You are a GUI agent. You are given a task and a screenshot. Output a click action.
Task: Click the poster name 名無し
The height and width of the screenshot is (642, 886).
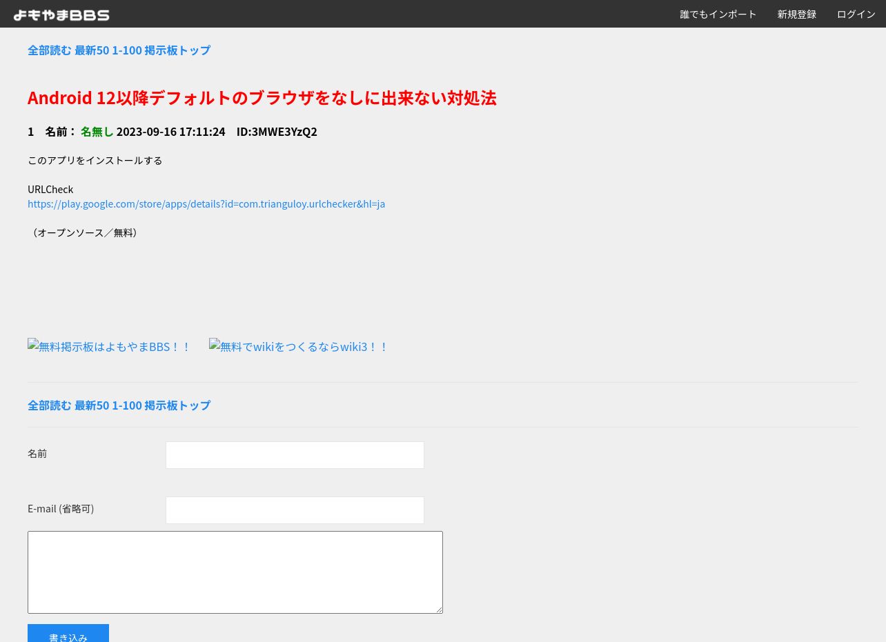point(97,132)
